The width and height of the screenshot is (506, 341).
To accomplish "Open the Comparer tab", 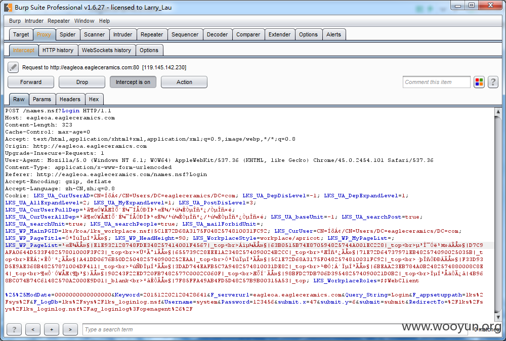I will (x=248, y=34).
